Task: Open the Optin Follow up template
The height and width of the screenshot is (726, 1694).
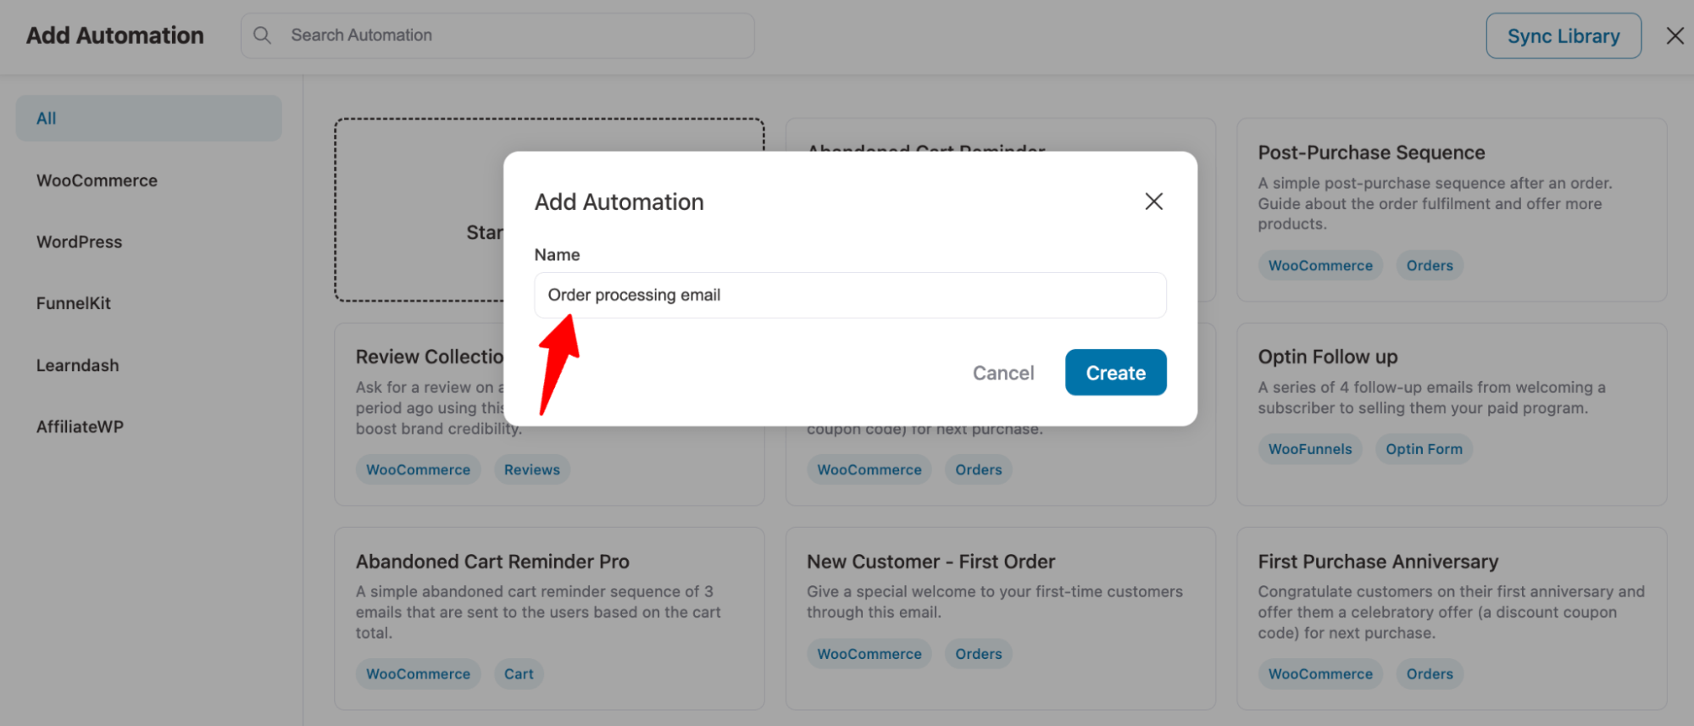Action: pos(1452,414)
